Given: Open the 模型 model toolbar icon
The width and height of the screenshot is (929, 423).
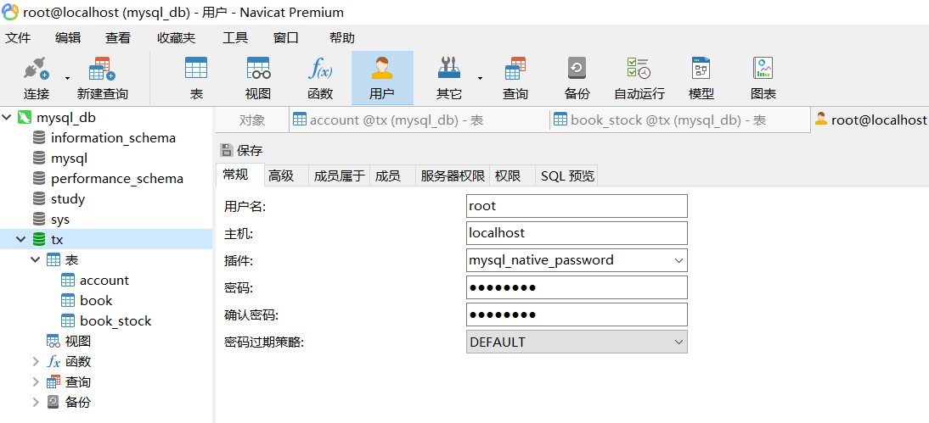Looking at the screenshot, I should (x=701, y=78).
